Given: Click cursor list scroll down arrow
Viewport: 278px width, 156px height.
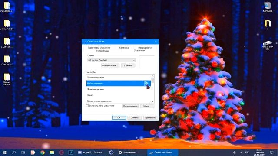Looking at the screenshot, I should pyautogui.click(x=152, y=101).
